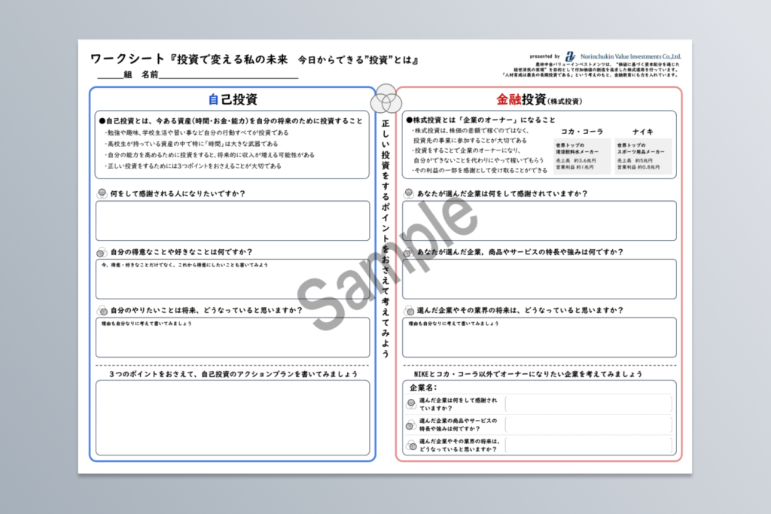
Task: Click the 自己投資のアクションプラン answer box
Action: pos(233,416)
